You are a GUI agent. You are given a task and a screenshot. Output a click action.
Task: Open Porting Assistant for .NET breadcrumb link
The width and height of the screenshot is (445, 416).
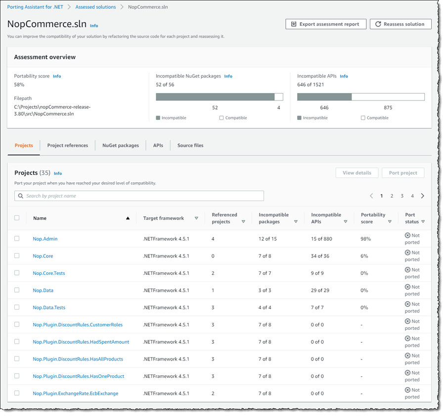point(35,7)
